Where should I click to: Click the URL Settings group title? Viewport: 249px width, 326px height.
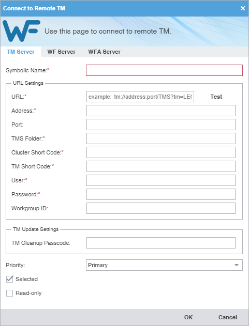point(28,83)
